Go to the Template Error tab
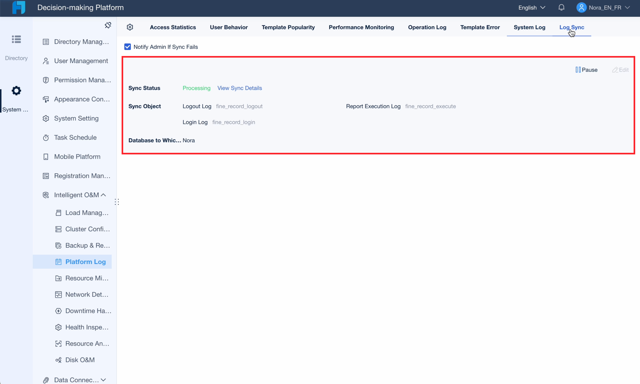 click(x=480, y=27)
